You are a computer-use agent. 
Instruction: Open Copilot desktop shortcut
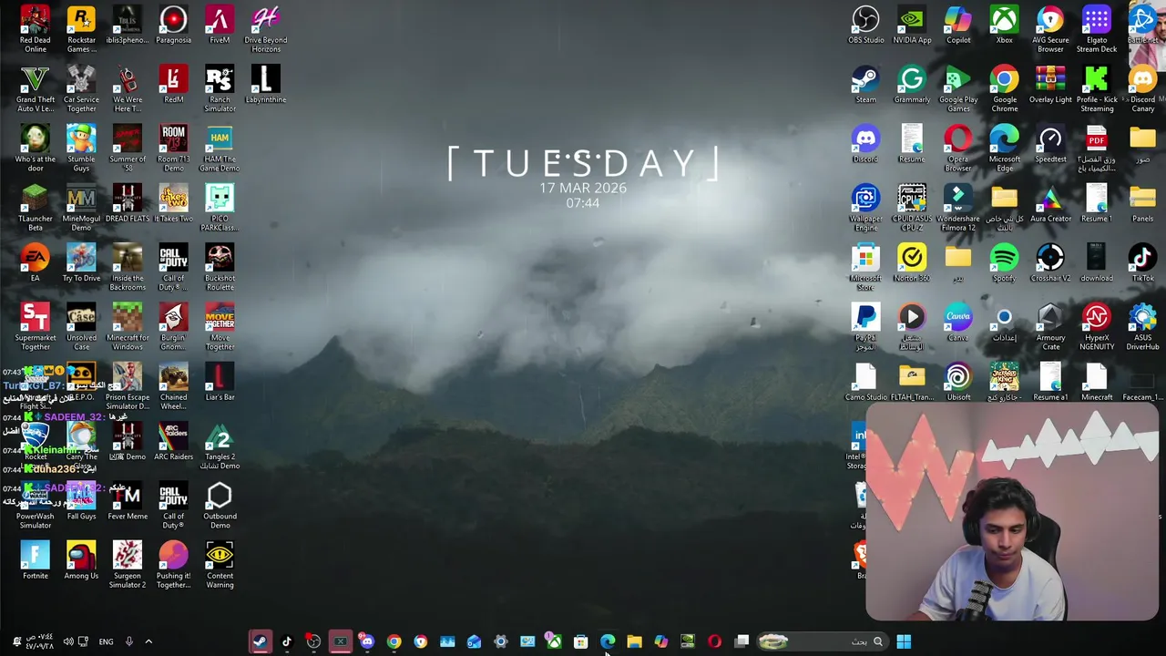click(x=958, y=26)
